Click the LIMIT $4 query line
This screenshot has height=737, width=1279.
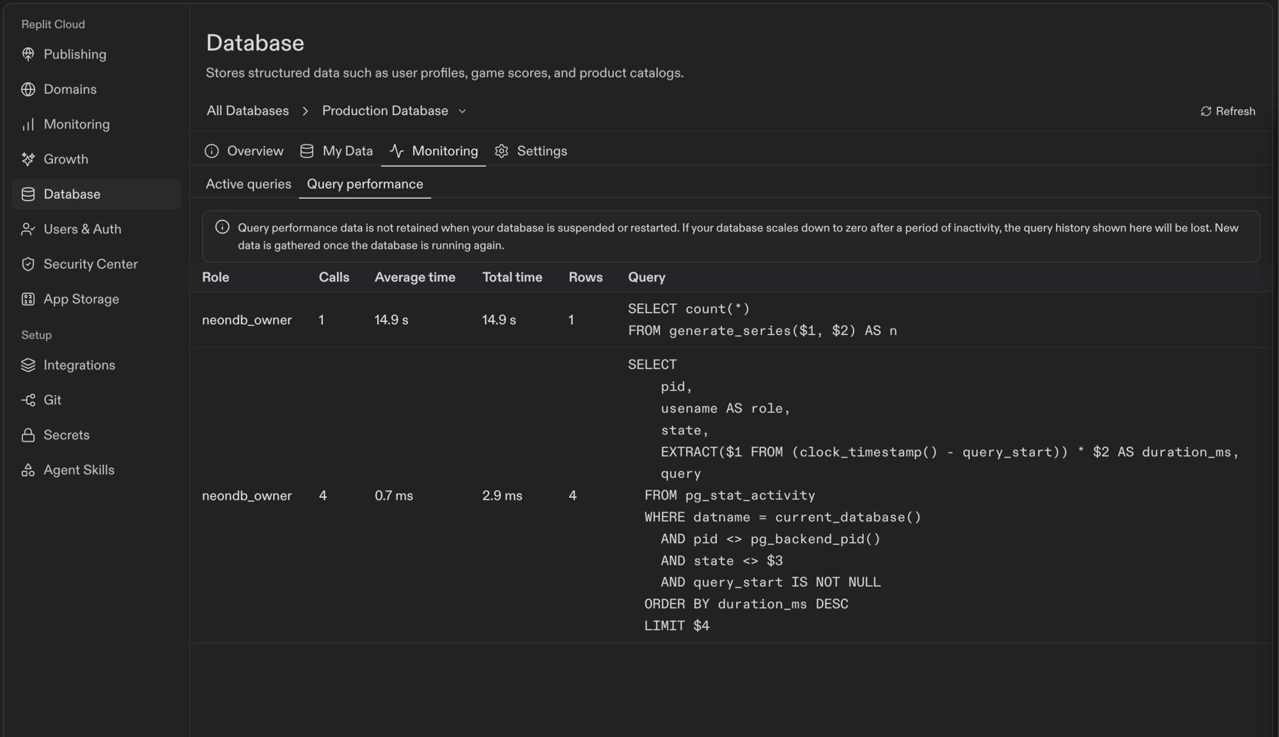[x=677, y=626]
